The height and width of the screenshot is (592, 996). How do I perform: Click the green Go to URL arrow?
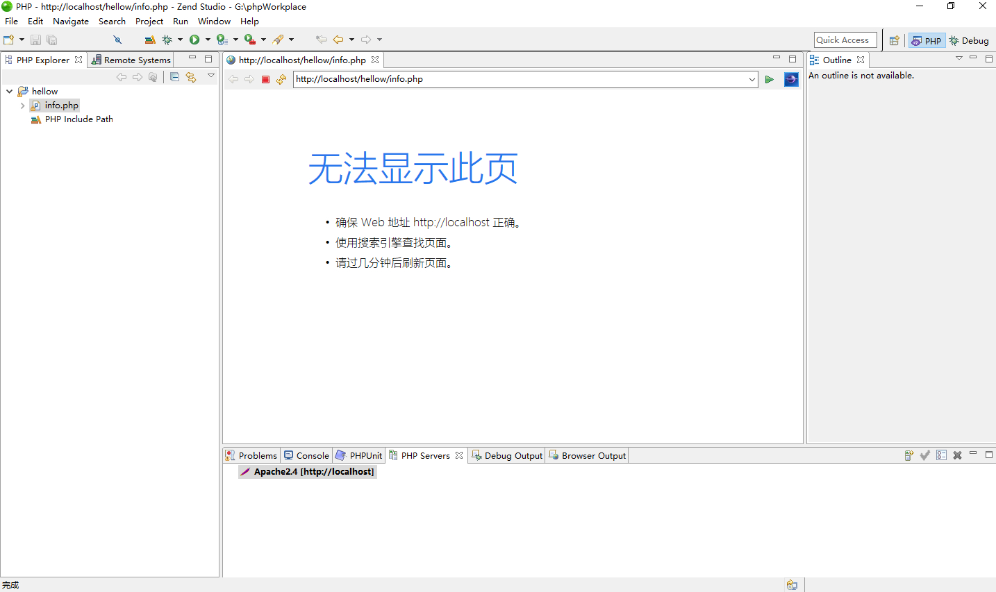tap(770, 80)
